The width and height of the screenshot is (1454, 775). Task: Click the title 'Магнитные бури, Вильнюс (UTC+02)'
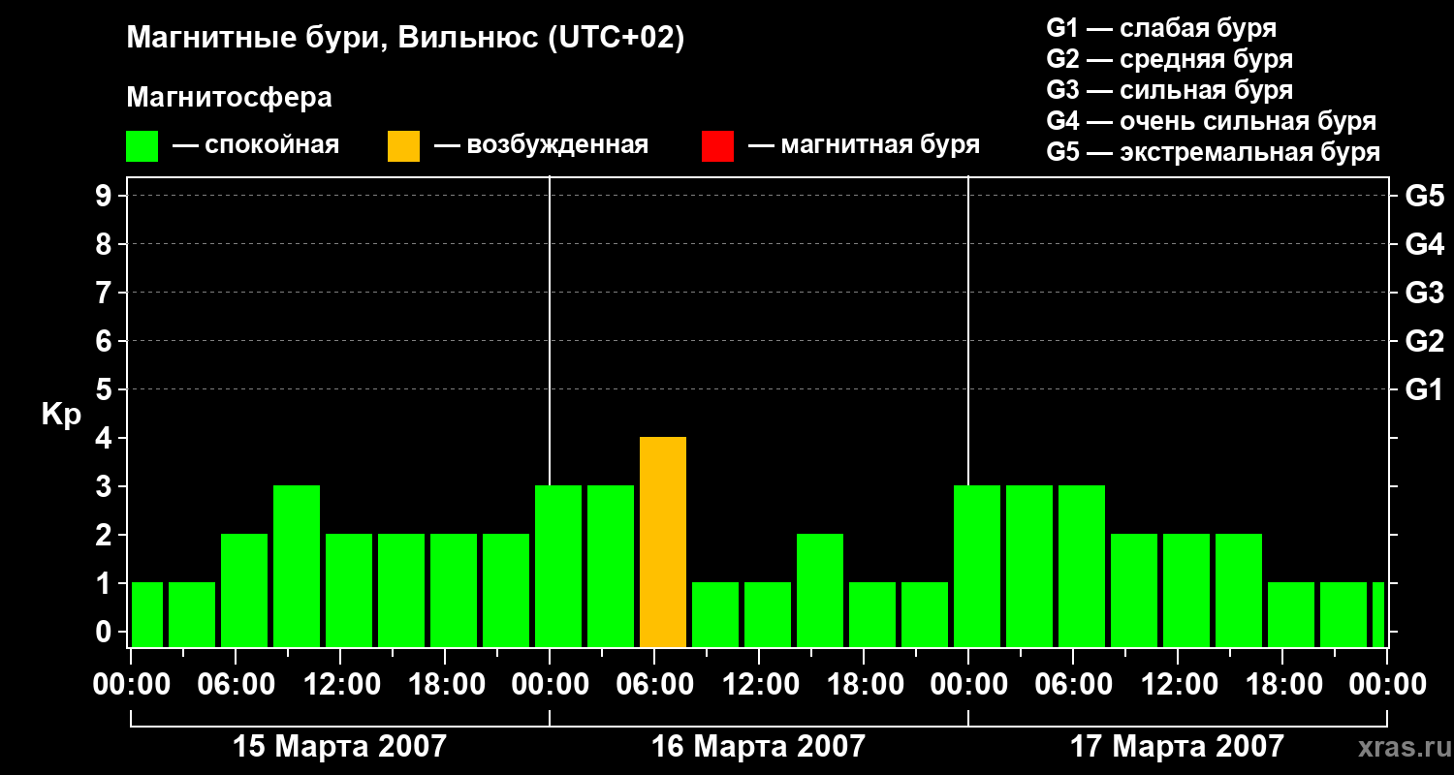pos(405,39)
